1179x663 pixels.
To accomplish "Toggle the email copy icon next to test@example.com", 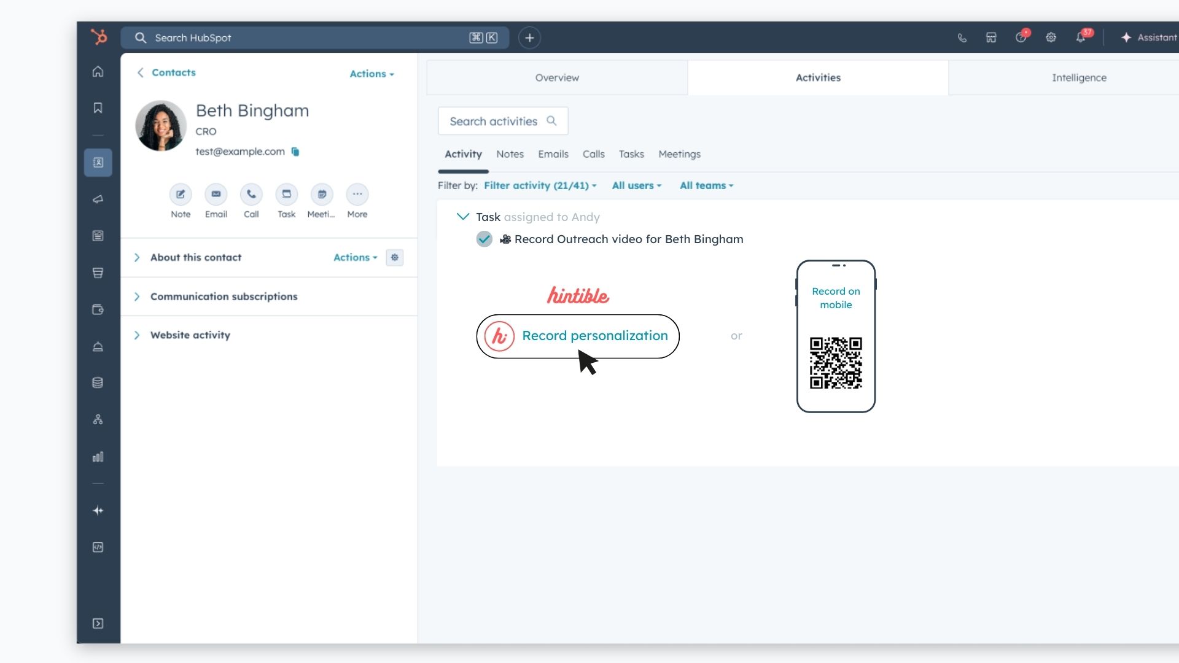I will (x=295, y=152).
